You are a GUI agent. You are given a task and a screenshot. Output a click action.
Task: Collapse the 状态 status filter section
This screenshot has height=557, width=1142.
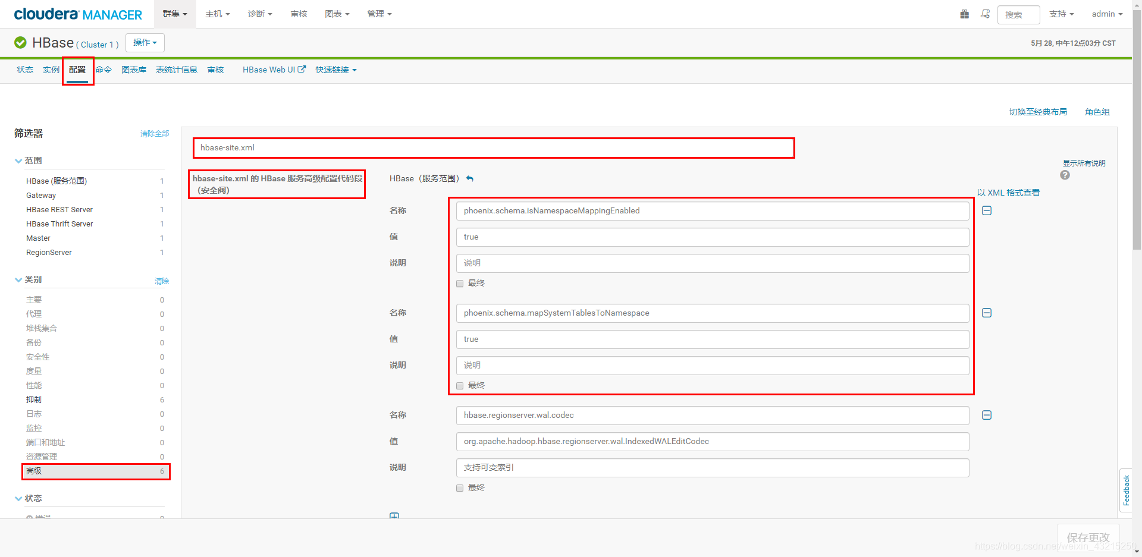click(x=29, y=498)
